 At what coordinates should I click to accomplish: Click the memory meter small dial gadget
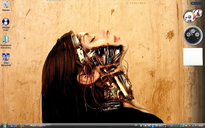[x=198, y=13]
